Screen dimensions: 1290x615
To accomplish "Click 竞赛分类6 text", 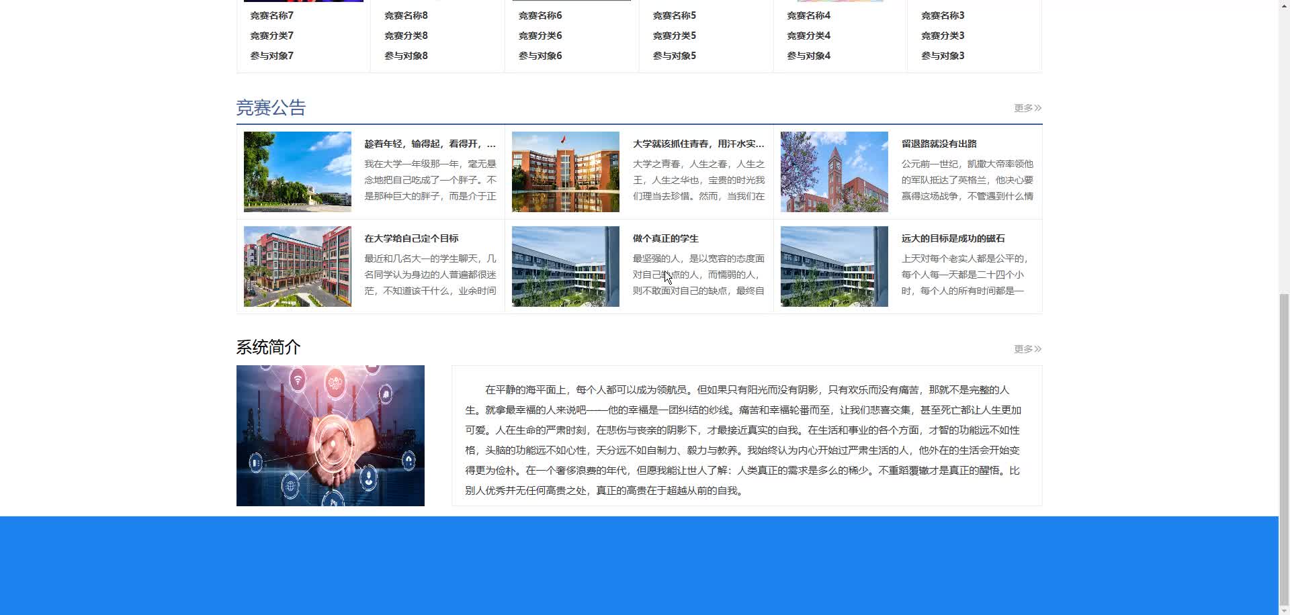I will [x=540, y=36].
